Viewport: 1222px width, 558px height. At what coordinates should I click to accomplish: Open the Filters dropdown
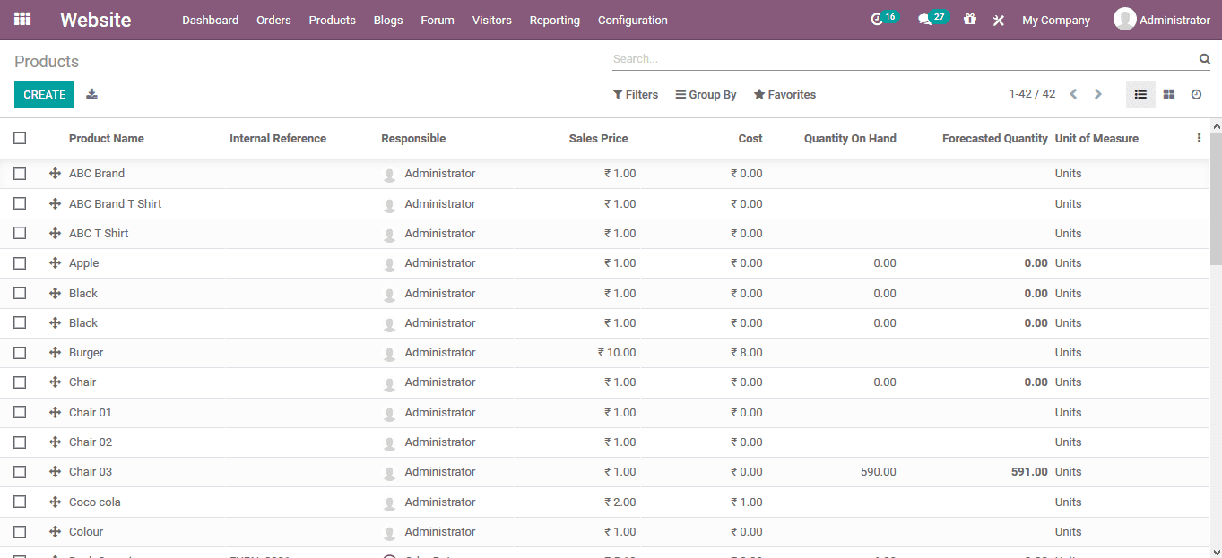pyautogui.click(x=635, y=93)
